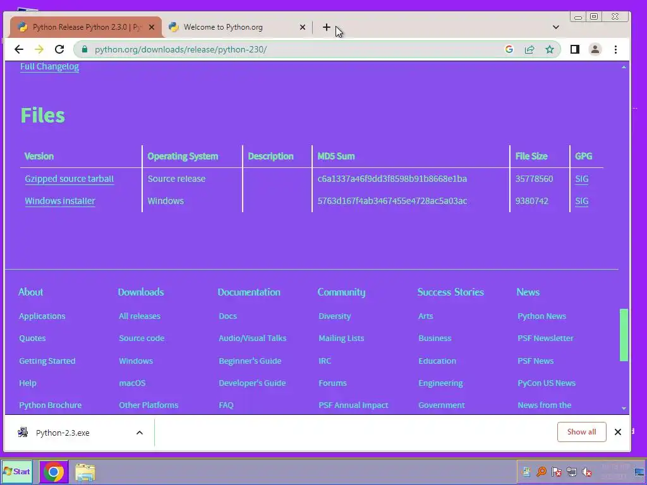
Task: Open the Windows Start menu
Action: pos(16,471)
